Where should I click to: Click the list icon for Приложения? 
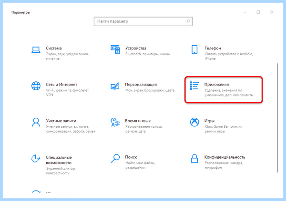[194, 86]
